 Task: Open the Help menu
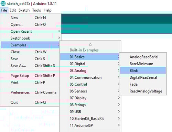tap(47, 10)
